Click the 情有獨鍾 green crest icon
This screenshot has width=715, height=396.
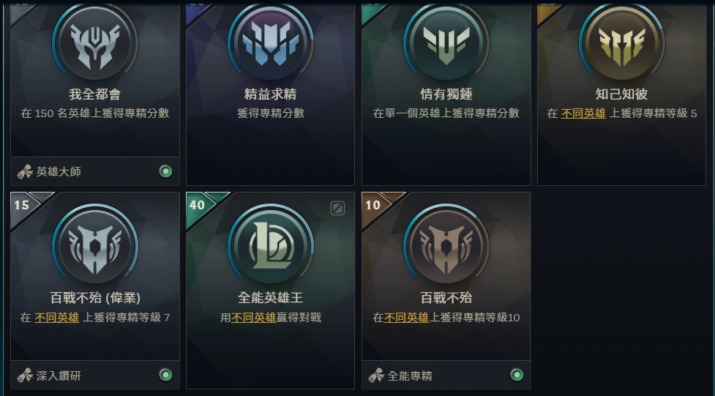click(x=446, y=43)
